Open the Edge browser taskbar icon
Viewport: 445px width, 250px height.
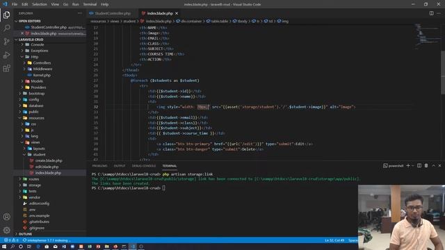[38, 247]
